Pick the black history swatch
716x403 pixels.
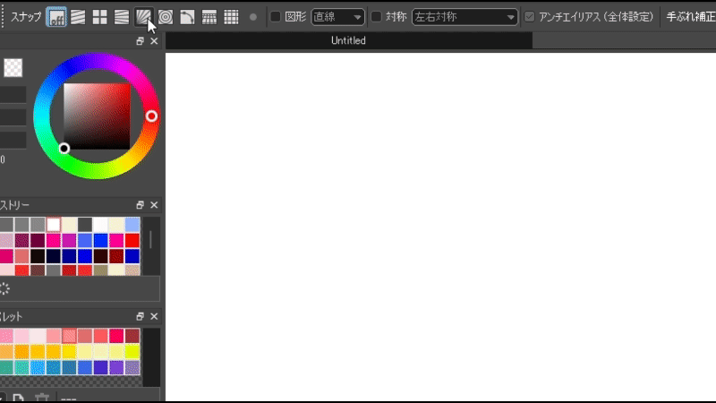pyautogui.click(x=38, y=256)
